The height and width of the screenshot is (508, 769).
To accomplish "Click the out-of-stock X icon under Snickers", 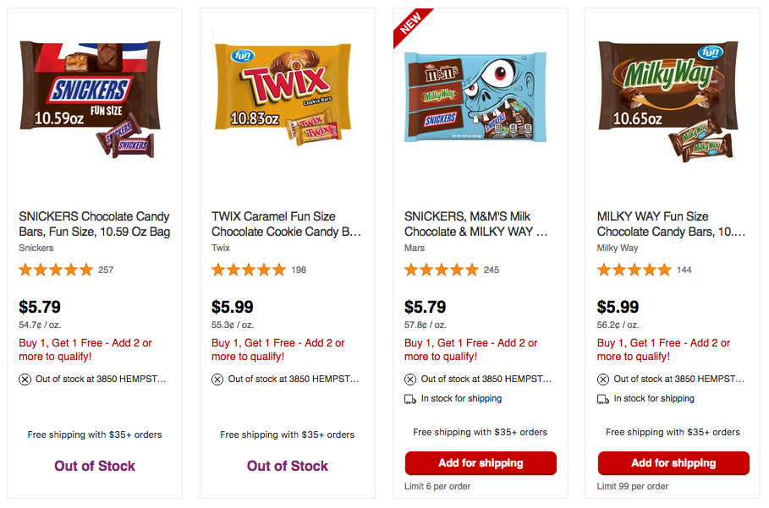I will [25, 380].
